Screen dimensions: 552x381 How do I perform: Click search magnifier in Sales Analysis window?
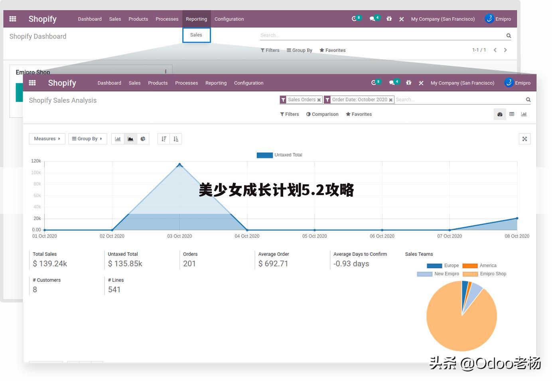click(528, 100)
